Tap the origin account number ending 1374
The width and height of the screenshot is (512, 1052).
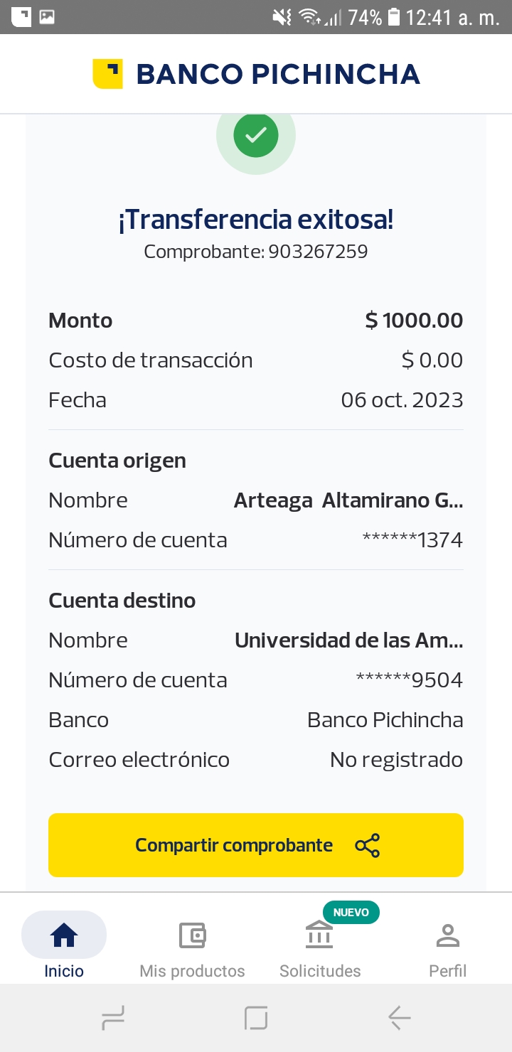coord(412,540)
